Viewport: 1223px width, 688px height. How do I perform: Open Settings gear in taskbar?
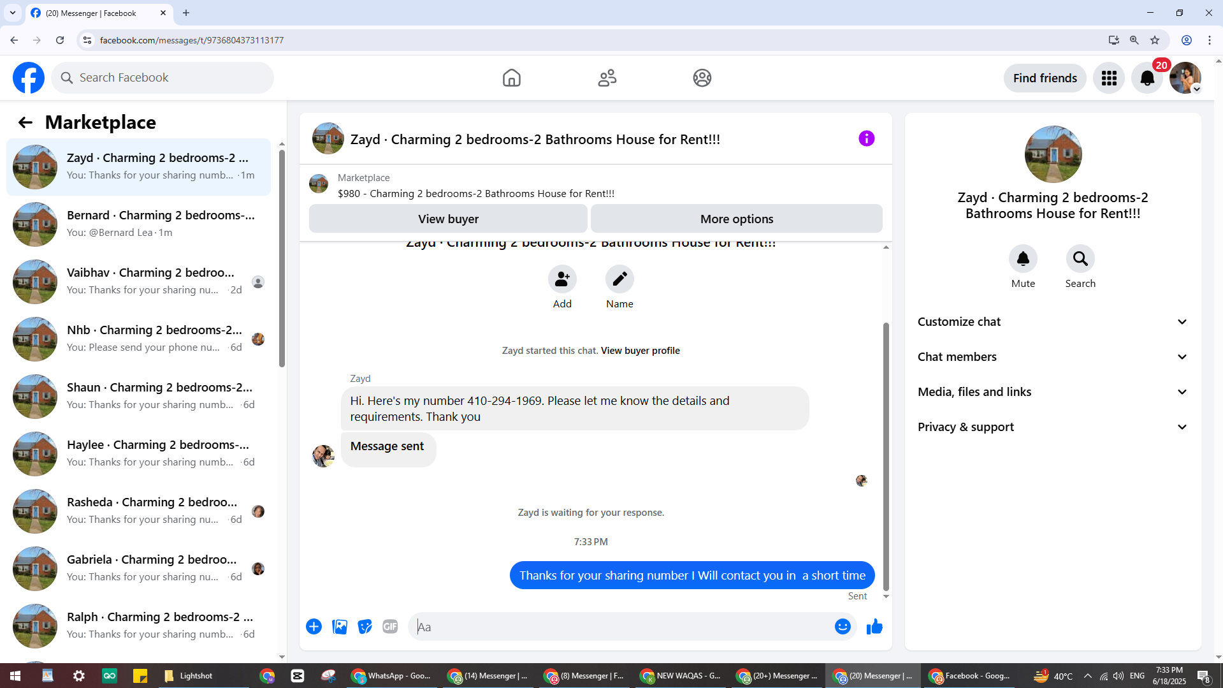click(78, 676)
